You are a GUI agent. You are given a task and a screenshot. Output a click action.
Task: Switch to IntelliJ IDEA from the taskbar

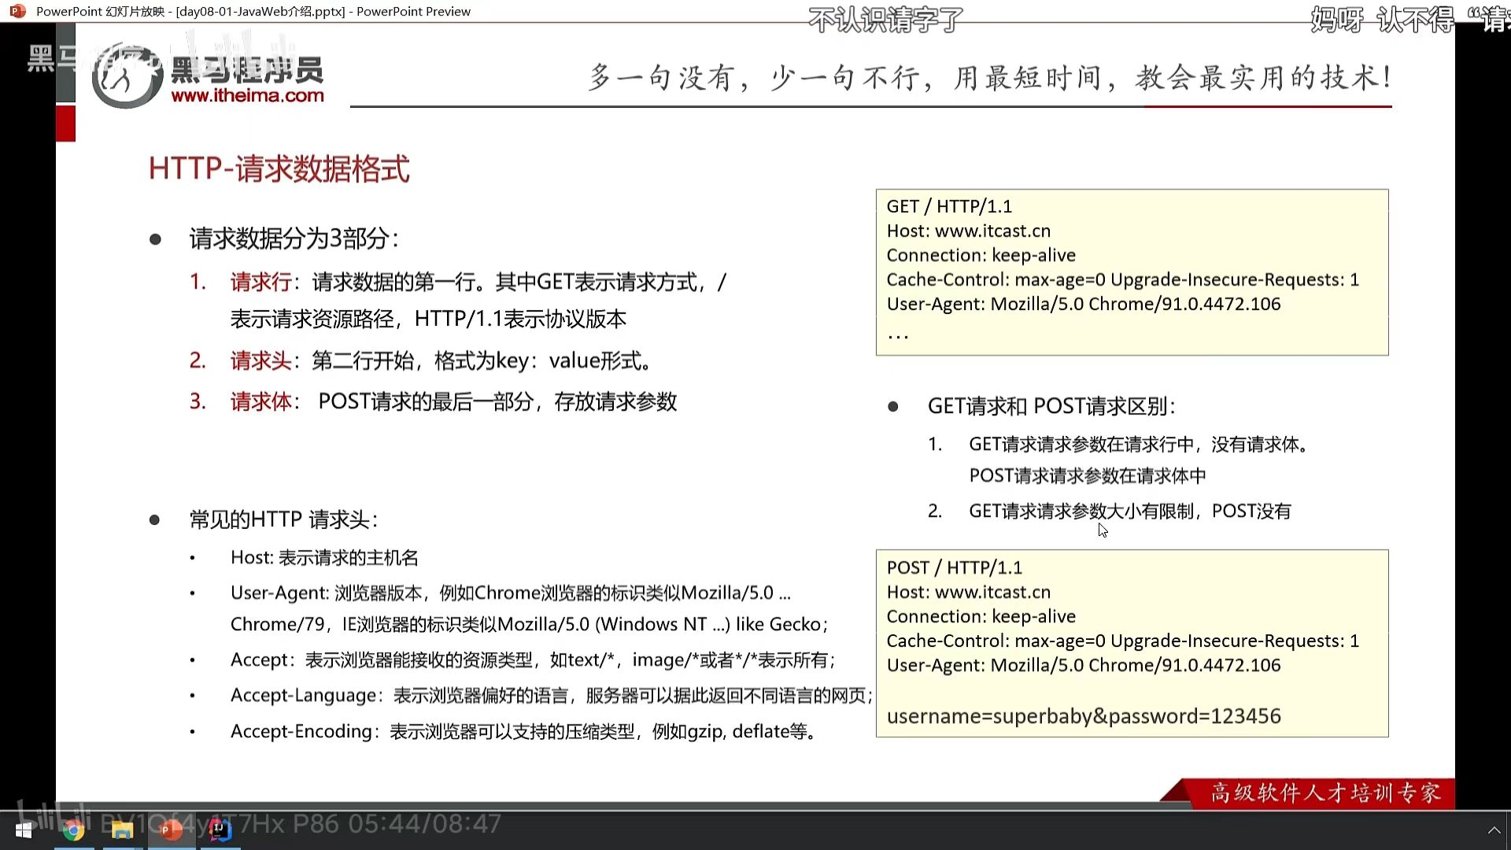point(220,830)
